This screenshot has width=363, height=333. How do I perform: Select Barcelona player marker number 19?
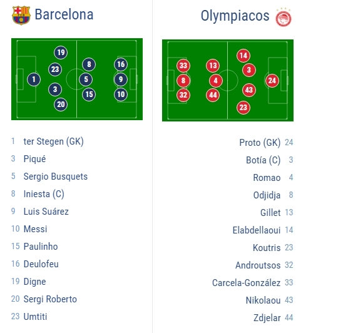click(61, 53)
